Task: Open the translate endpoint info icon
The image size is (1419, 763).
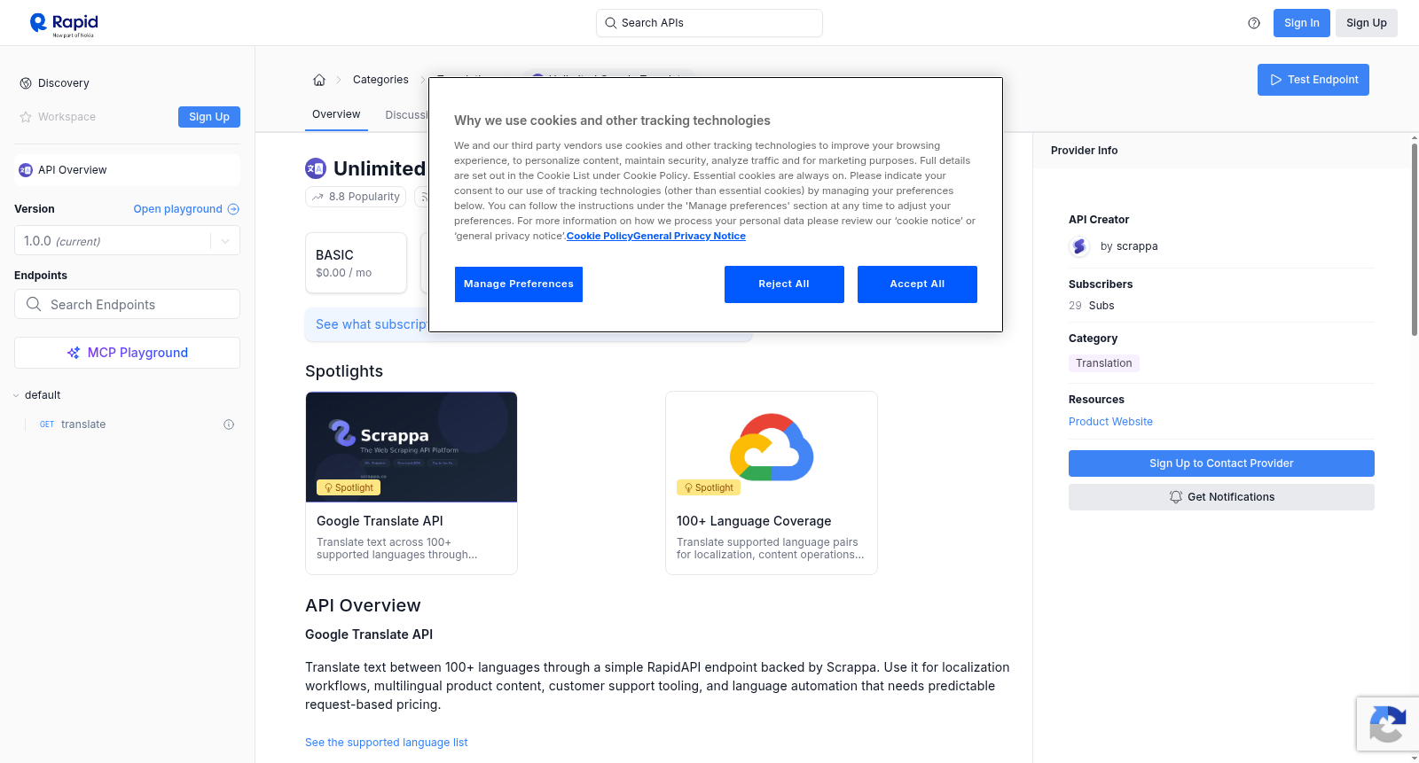Action: click(x=229, y=424)
